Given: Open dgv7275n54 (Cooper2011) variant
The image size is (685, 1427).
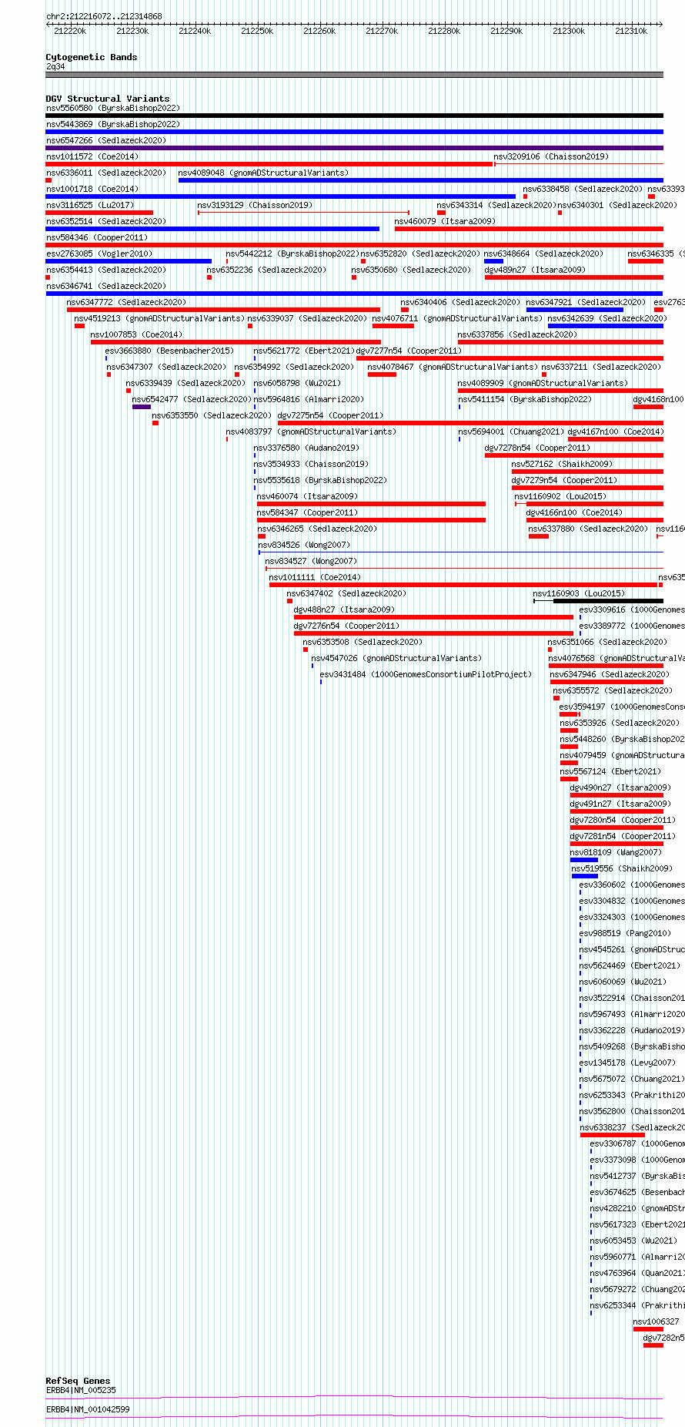Looking at the screenshot, I should [330, 415].
